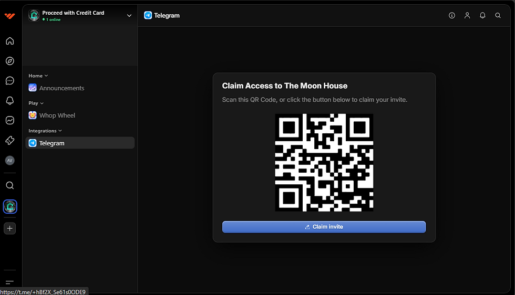The image size is (515, 295).
Task: Click the plus button to add community
Action: tap(10, 228)
